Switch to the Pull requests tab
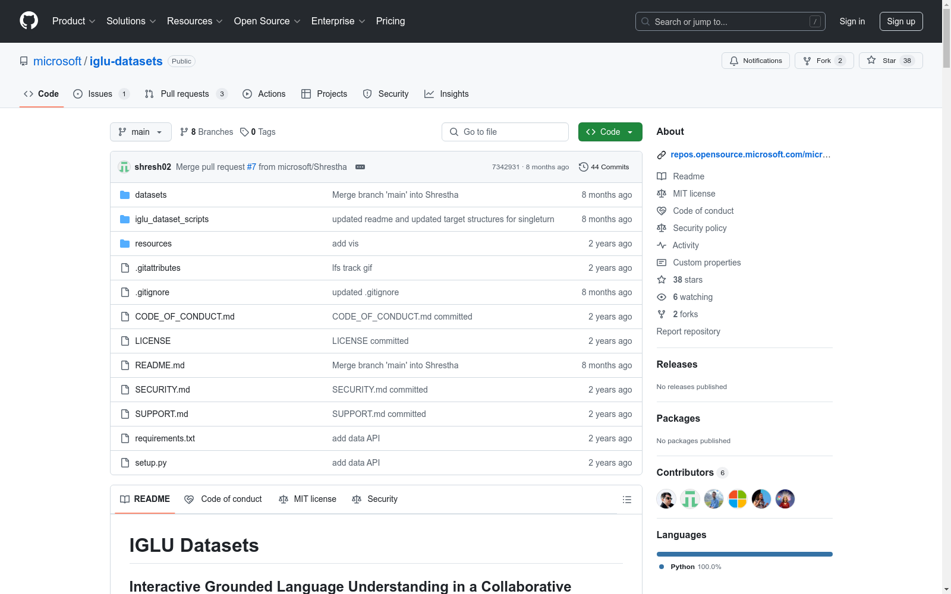 [186, 94]
